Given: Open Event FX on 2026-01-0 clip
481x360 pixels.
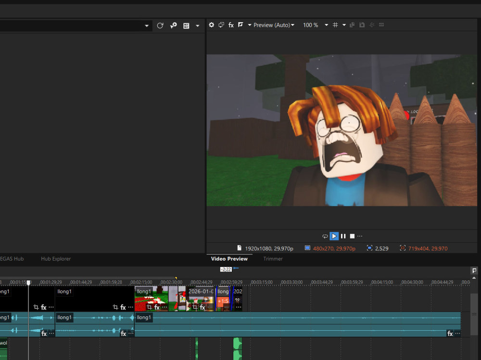Looking at the screenshot, I should click(203, 307).
